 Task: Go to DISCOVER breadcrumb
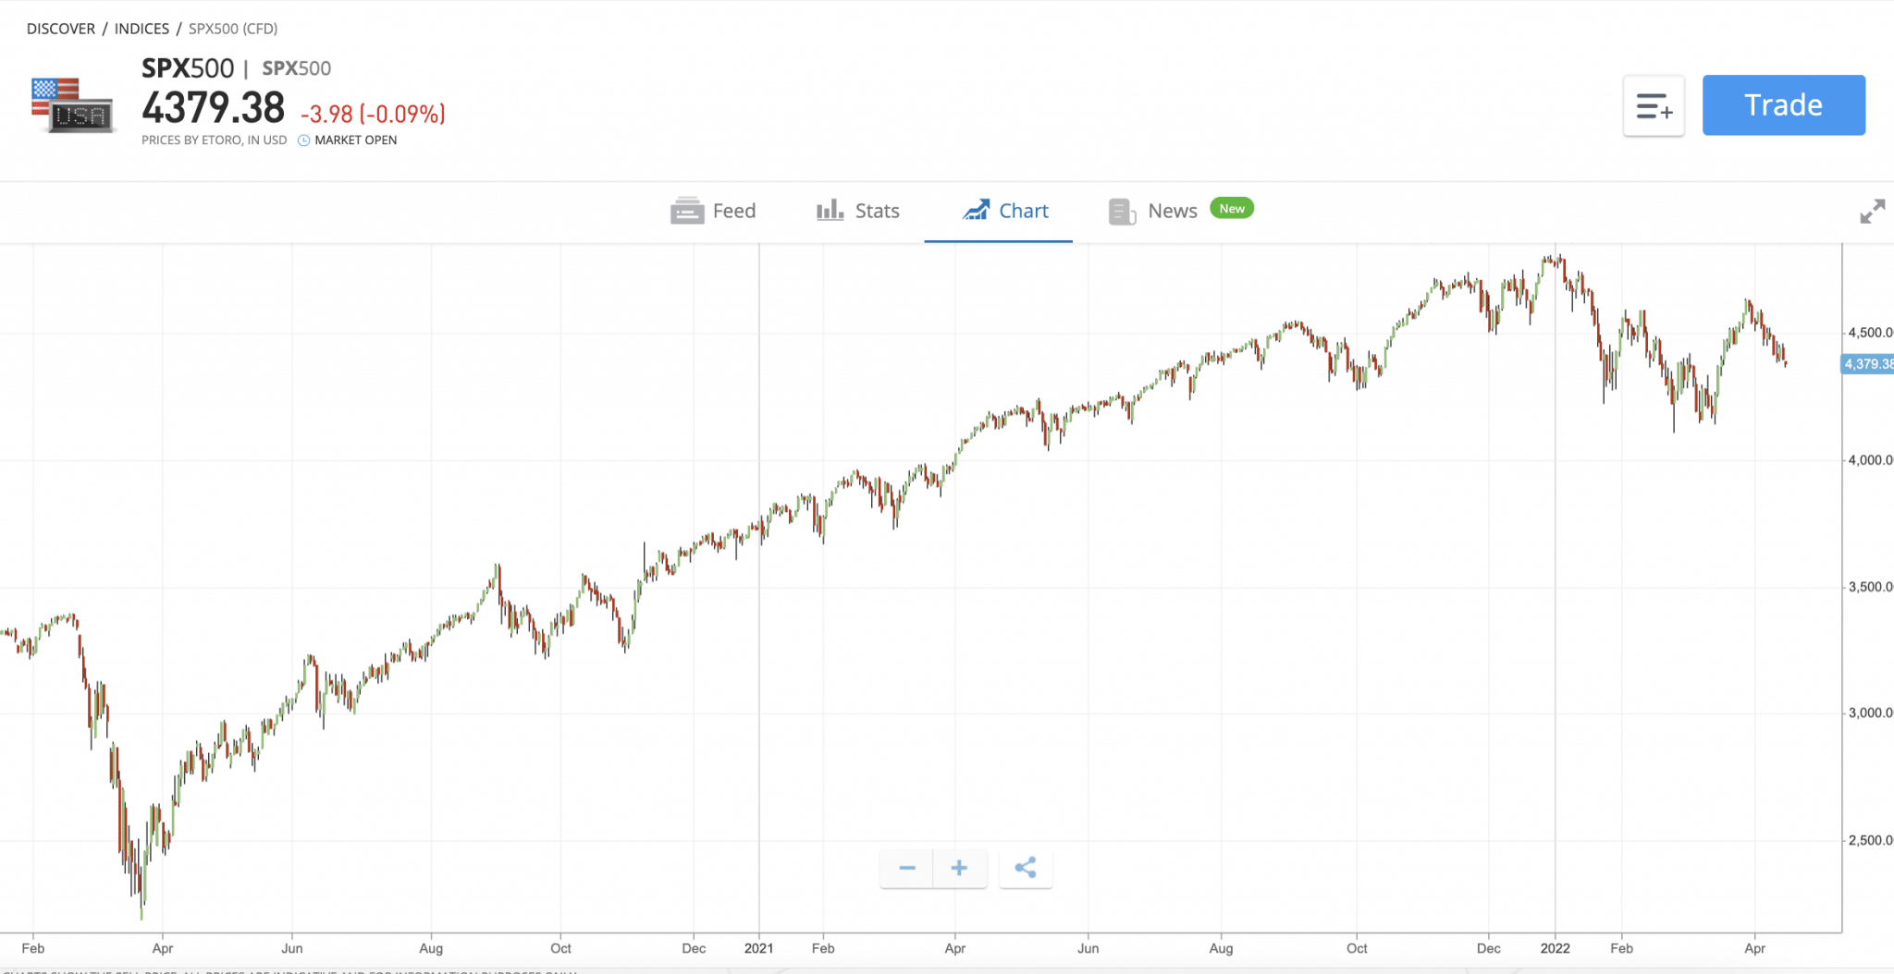[61, 29]
